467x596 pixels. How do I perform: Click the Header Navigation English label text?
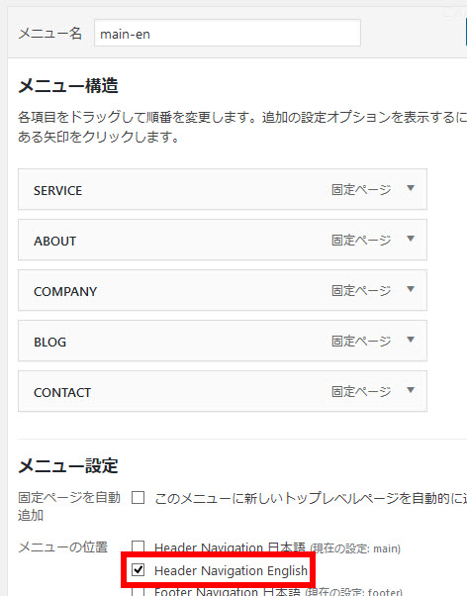(231, 570)
